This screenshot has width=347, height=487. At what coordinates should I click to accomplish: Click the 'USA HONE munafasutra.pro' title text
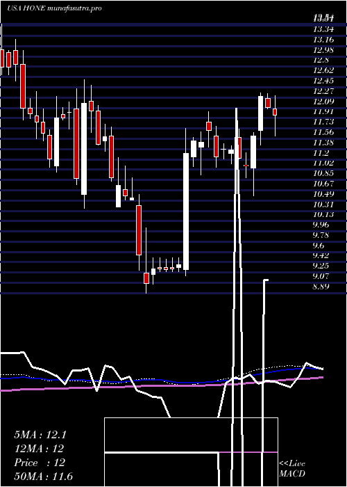click(x=55, y=8)
